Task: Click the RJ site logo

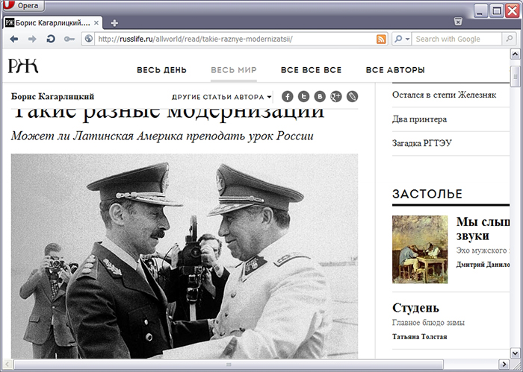Action: [x=23, y=67]
